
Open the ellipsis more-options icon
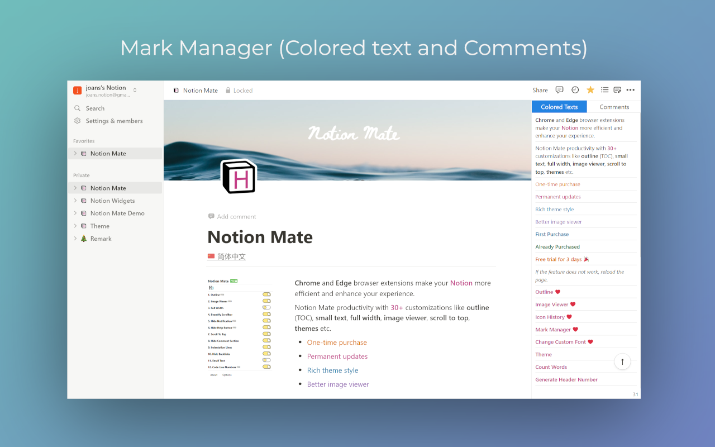point(631,89)
